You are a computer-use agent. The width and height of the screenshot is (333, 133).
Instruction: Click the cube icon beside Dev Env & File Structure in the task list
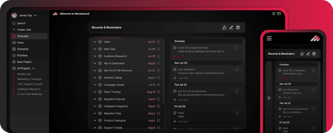(100, 70)
